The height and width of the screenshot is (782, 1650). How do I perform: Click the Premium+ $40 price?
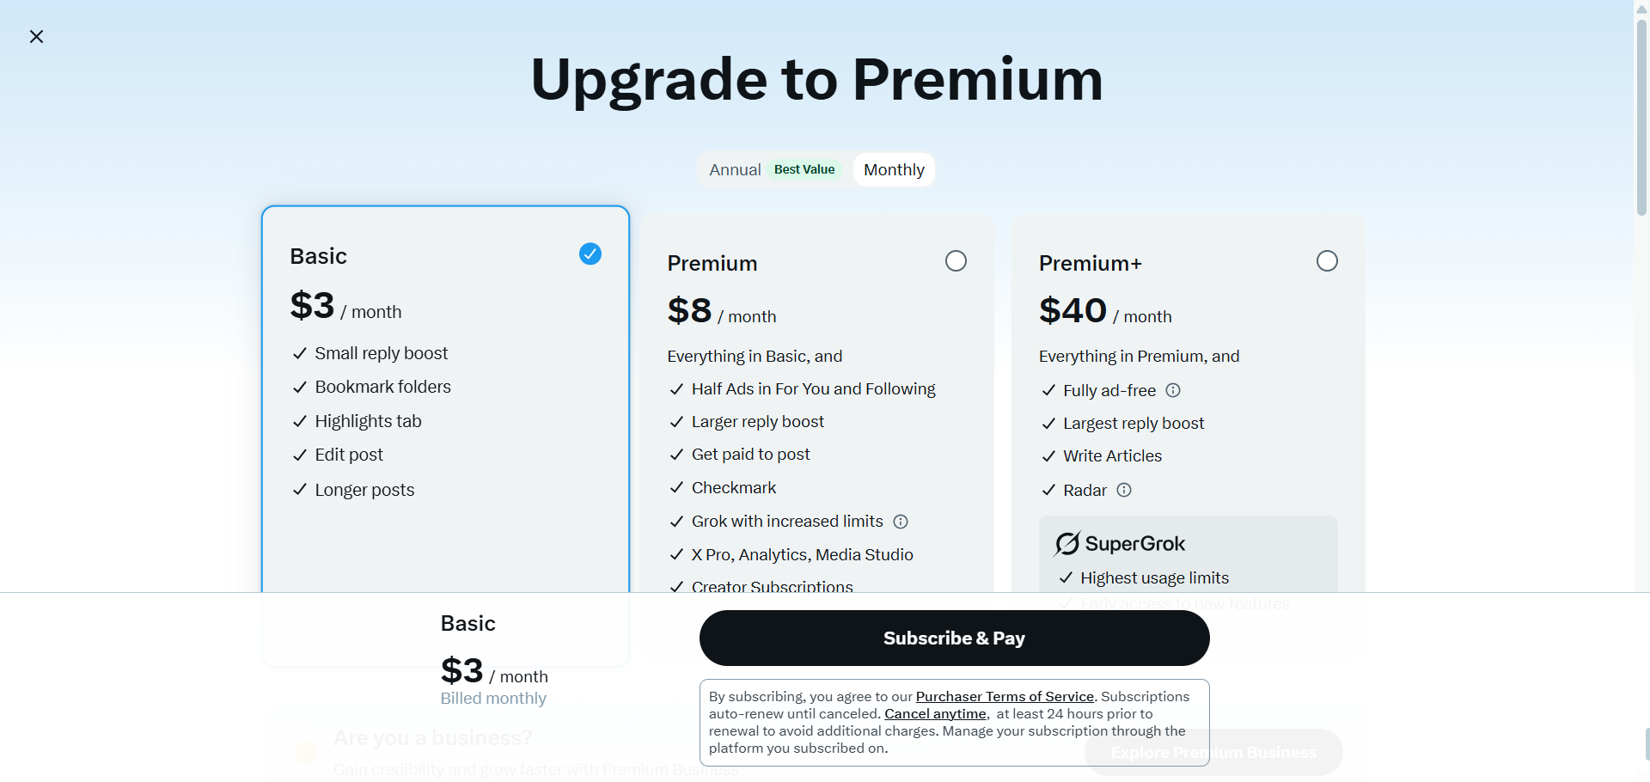(1072, 311)
